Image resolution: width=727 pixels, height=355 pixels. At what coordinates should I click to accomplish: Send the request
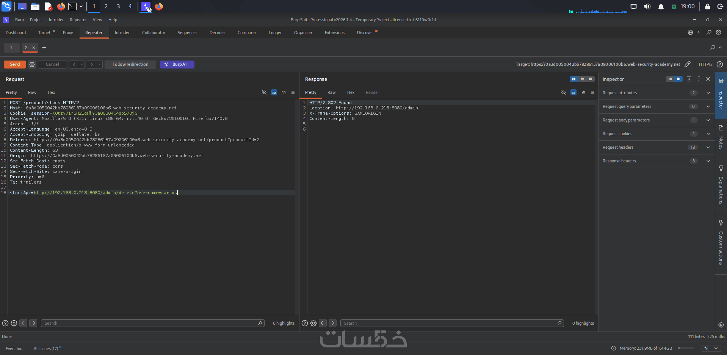15,64
